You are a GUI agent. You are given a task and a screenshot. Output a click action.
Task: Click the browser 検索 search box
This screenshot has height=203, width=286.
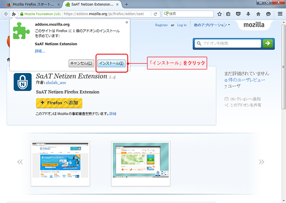pos(188,14)
